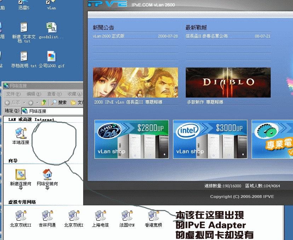The width and height of the screenshot is (293, 240).
Task: Select the 香港宽频 VPN connection
Action: coord(153,216)
